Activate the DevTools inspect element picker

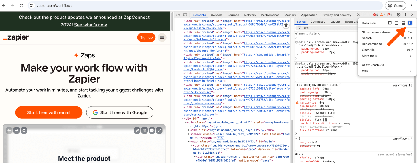pyautogui.click(x=178, y=15)
